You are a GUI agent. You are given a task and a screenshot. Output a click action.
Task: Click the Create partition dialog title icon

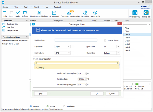[33, 24]
